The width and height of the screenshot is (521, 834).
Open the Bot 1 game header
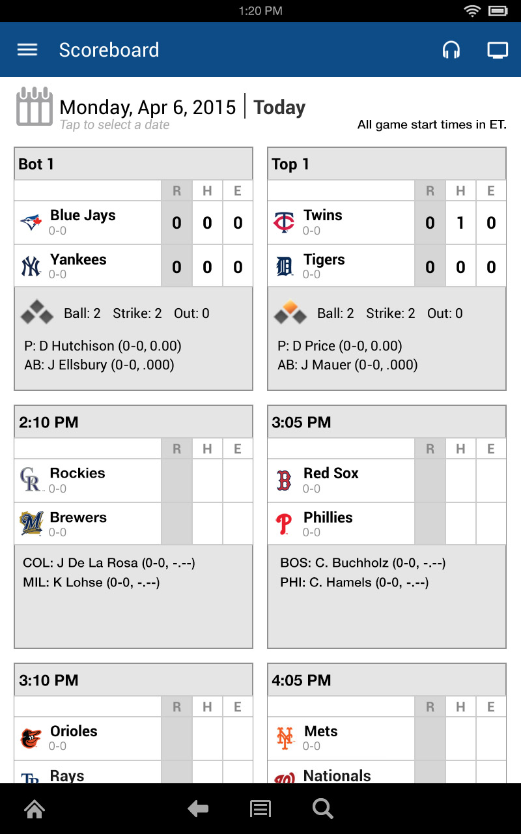point(134,164)
